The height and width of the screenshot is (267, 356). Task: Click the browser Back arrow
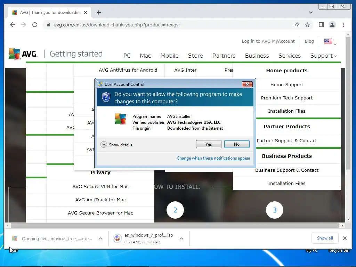click(x=13, y=25)
